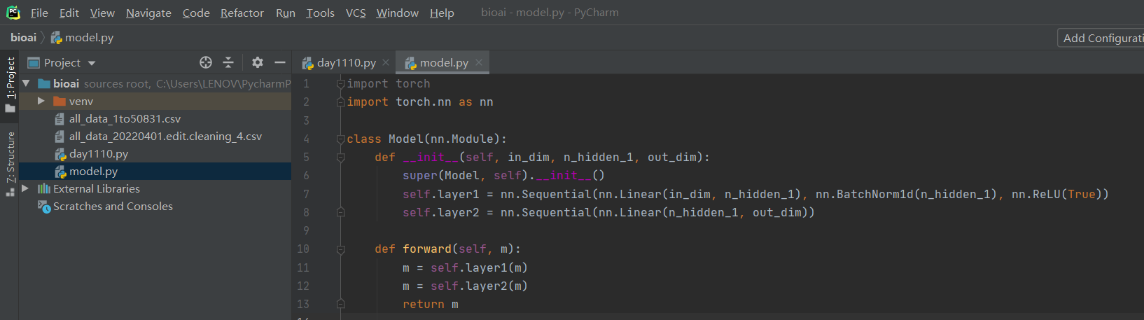The image size is (1144, 320).
Task: Toggle the Z: Structure tool window stripe
Action: tap(10, 164)
